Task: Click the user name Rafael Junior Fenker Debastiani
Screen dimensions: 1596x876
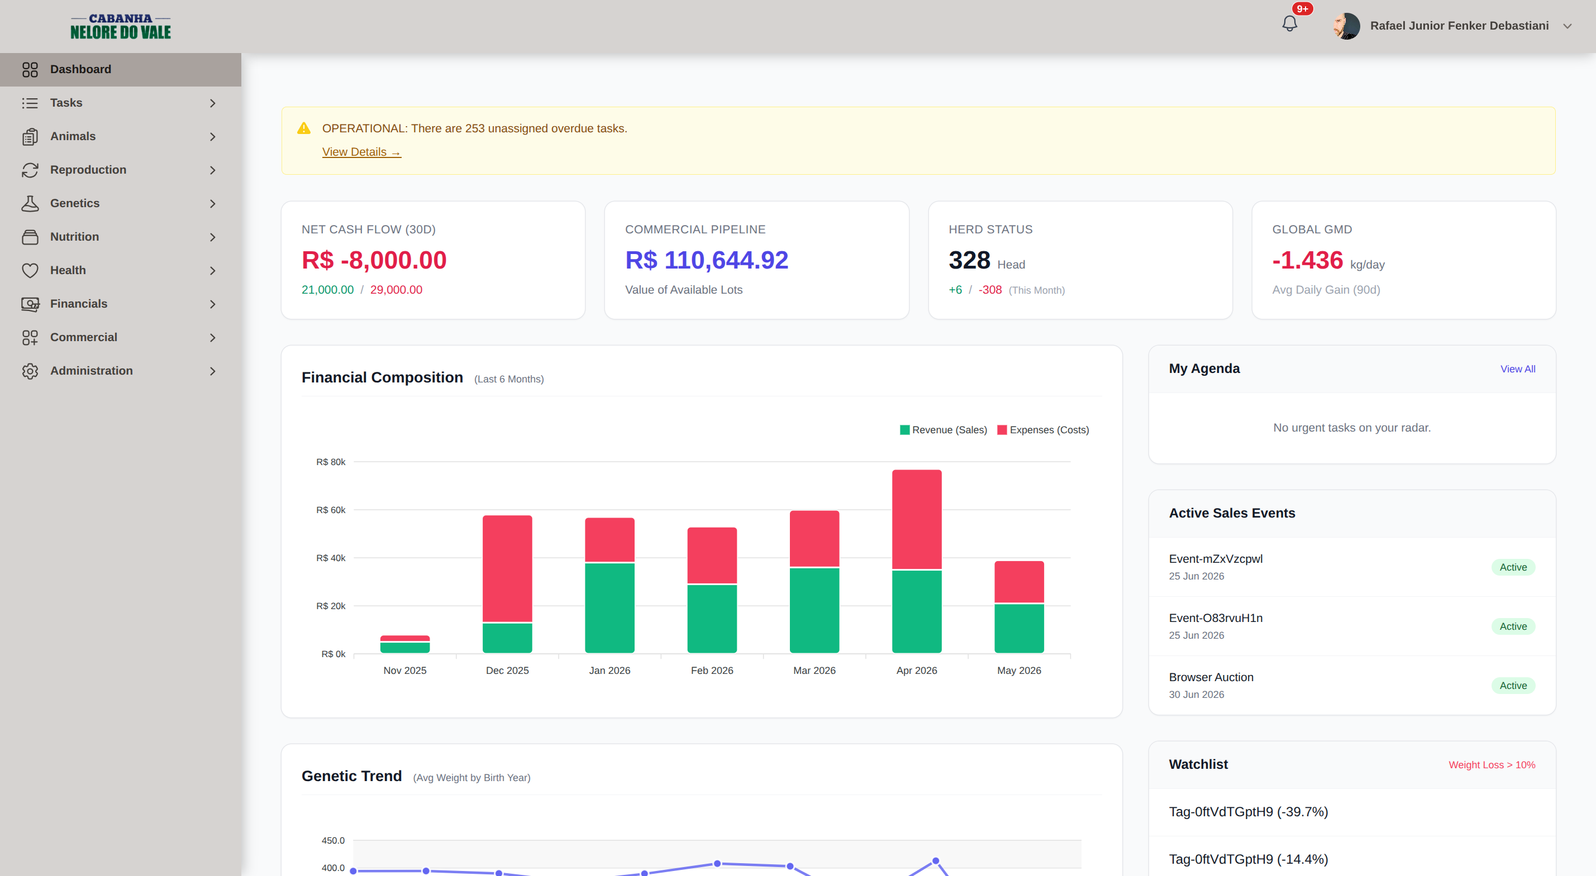Action: tap(1459, 25)
